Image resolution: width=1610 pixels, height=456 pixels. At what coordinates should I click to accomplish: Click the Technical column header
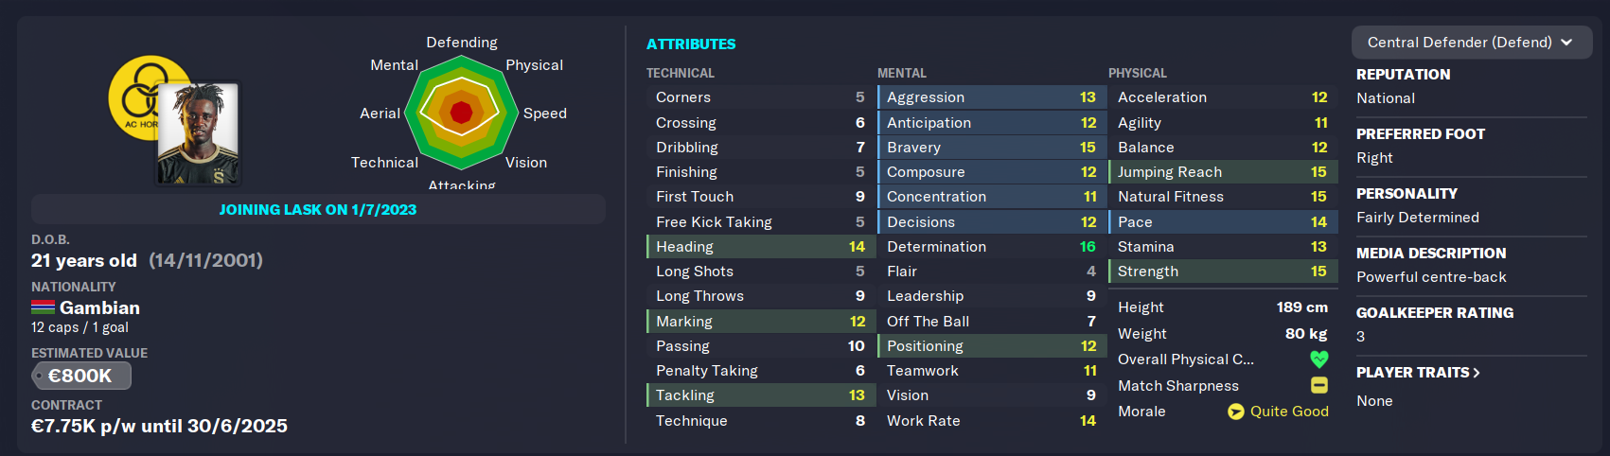(681, 73)
